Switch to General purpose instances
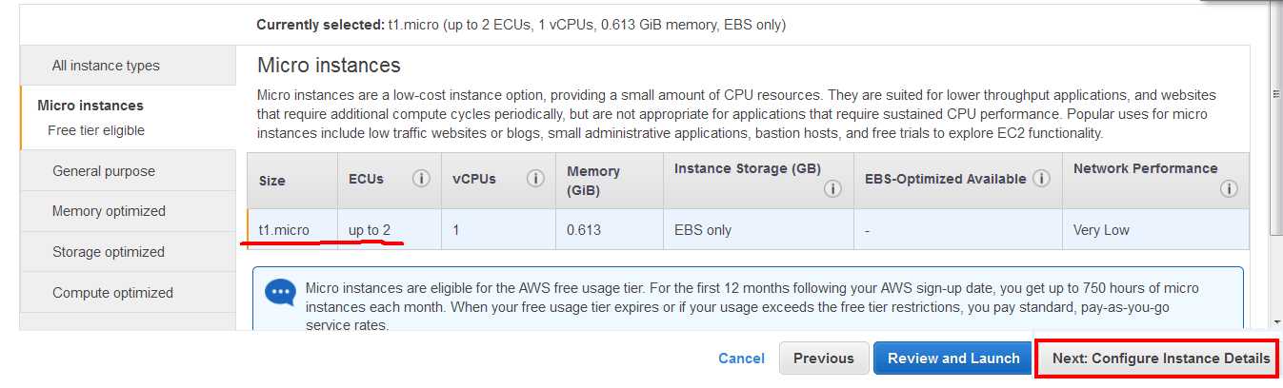1283x388 pixels. (127, 171)
